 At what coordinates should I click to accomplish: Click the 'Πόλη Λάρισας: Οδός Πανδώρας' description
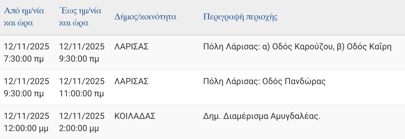pos(264,81)
